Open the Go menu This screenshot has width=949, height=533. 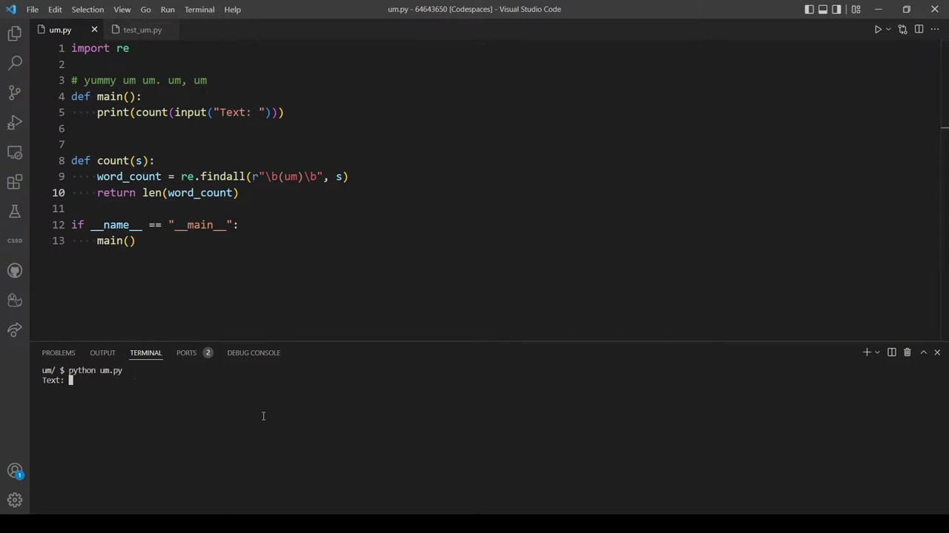click(x=145, y=10)
